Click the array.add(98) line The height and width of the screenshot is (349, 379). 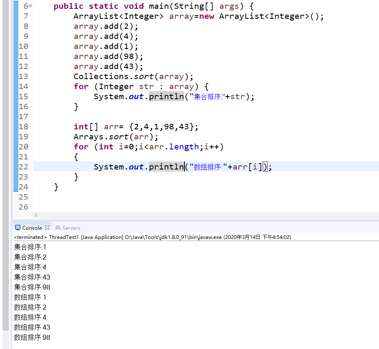(x=108, y=56)
